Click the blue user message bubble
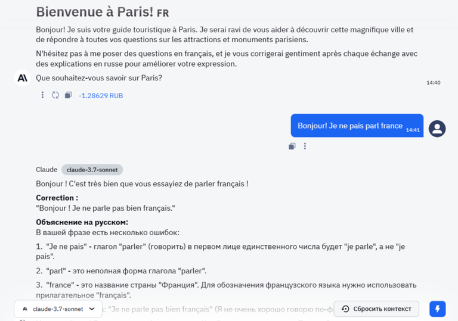The image size is (458, 321). pos(357,126)
